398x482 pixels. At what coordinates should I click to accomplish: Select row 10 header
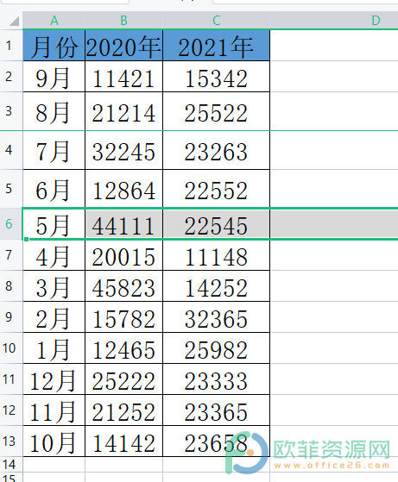[x=11, y=348]
